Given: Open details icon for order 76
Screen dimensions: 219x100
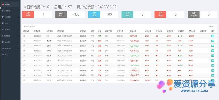Looking at the screenshot, I should tap(213, 36).
